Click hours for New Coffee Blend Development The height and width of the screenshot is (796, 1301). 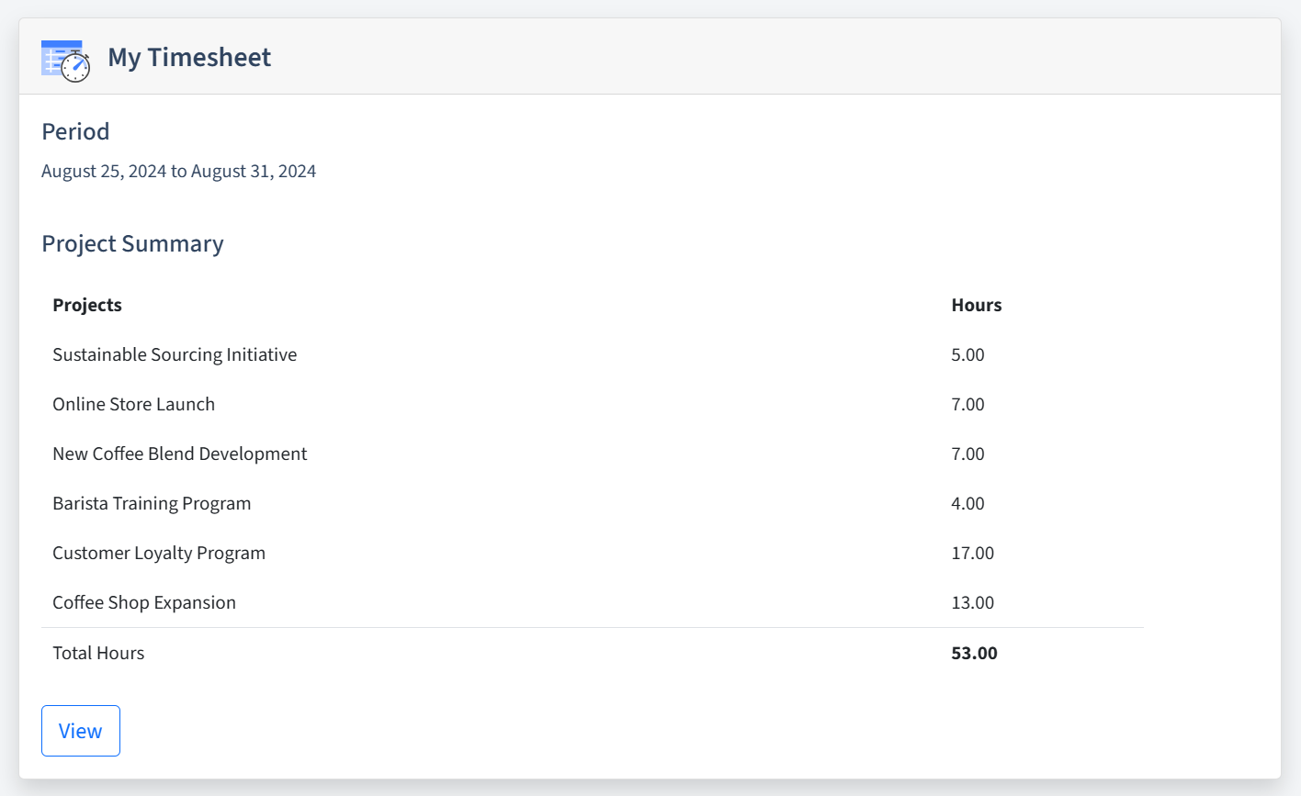[967, 454]
